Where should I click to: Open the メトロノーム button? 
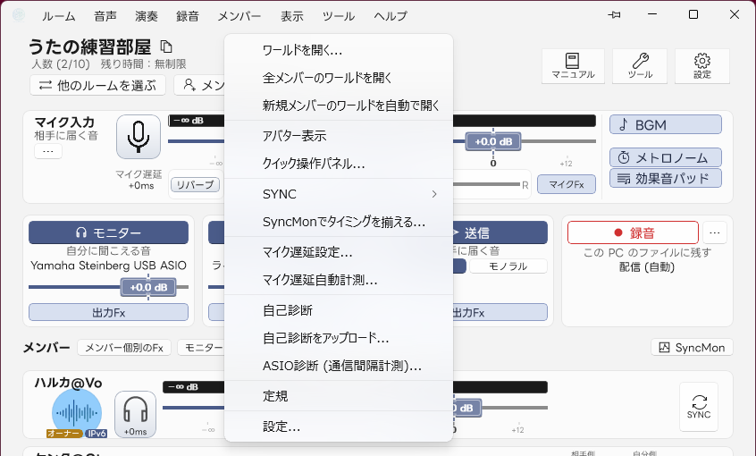pos(666,157)
